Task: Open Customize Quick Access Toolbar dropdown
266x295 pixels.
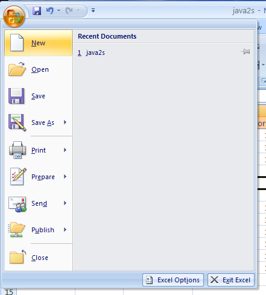Action: (x=93, y=10)
